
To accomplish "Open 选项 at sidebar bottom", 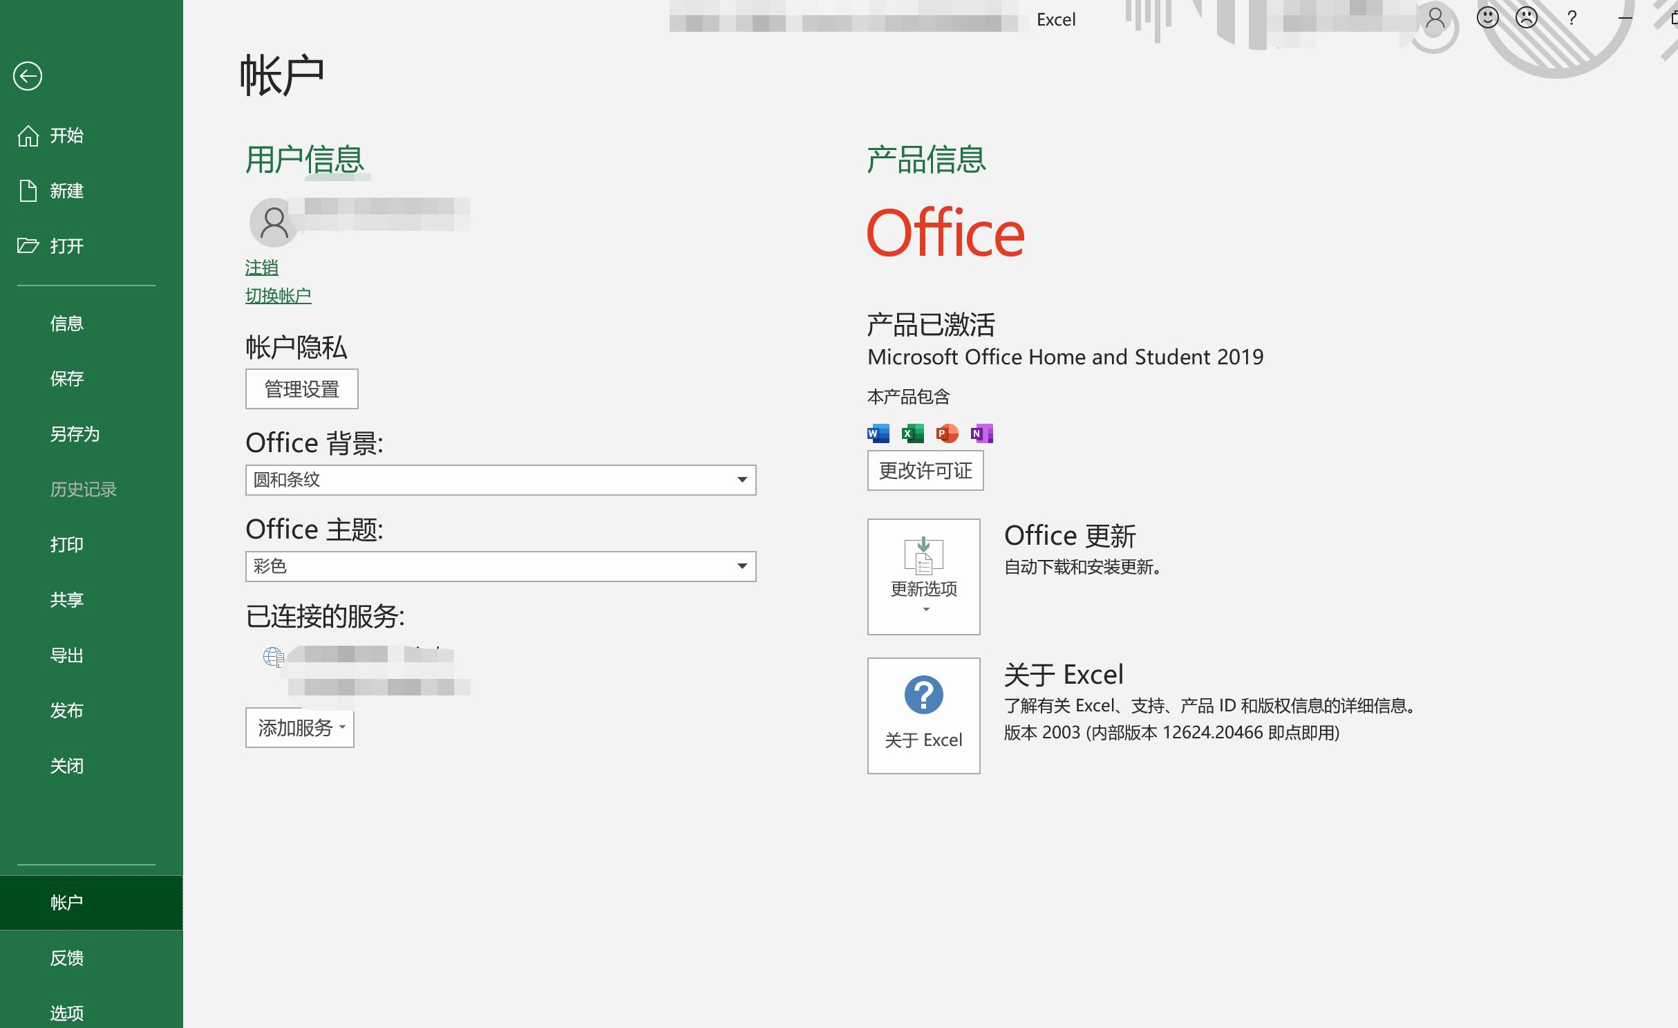I will click(x=66, y=1013).
